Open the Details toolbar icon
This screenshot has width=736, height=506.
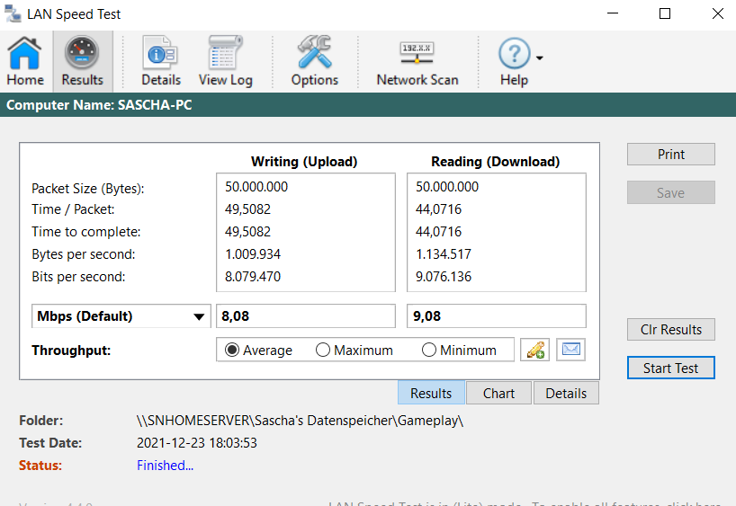point(161,61)
